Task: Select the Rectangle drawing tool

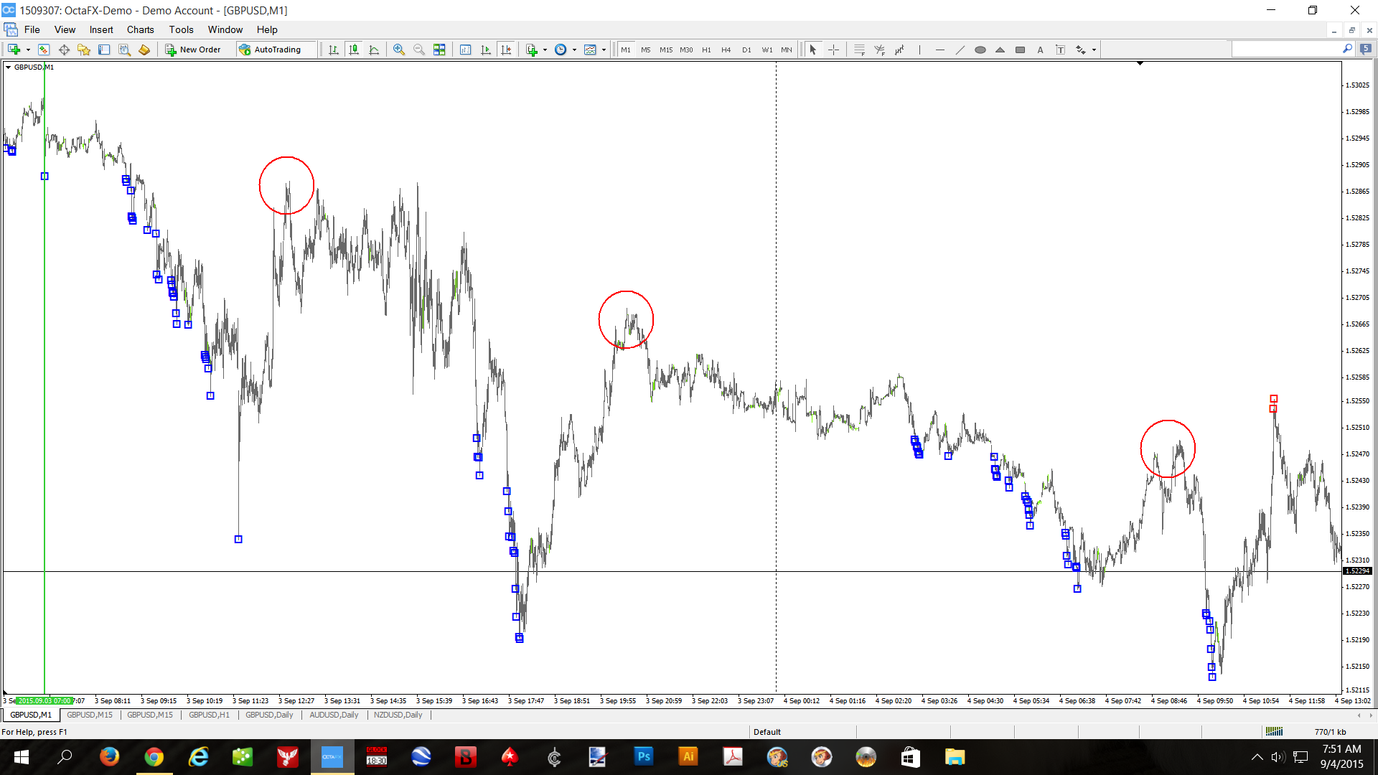Action: [1020, 50]
